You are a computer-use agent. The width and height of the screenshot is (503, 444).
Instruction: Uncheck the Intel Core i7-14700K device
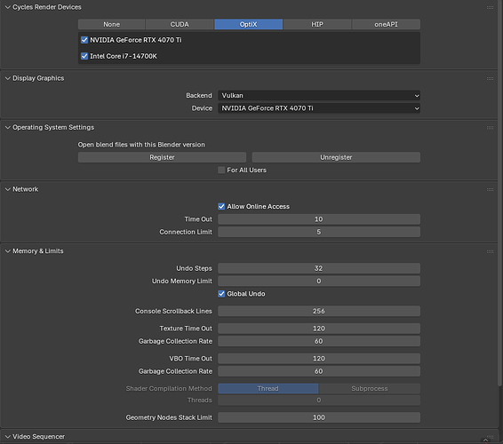coord(84,56)
